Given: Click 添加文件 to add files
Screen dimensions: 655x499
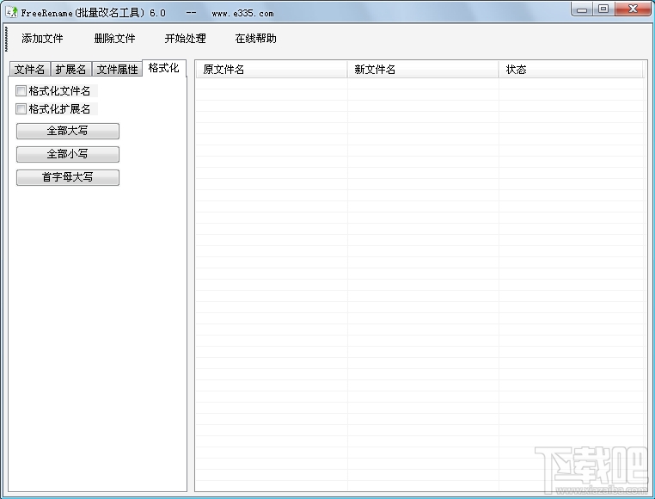Looking at the screenshot, I should click(x=42, y=39).
